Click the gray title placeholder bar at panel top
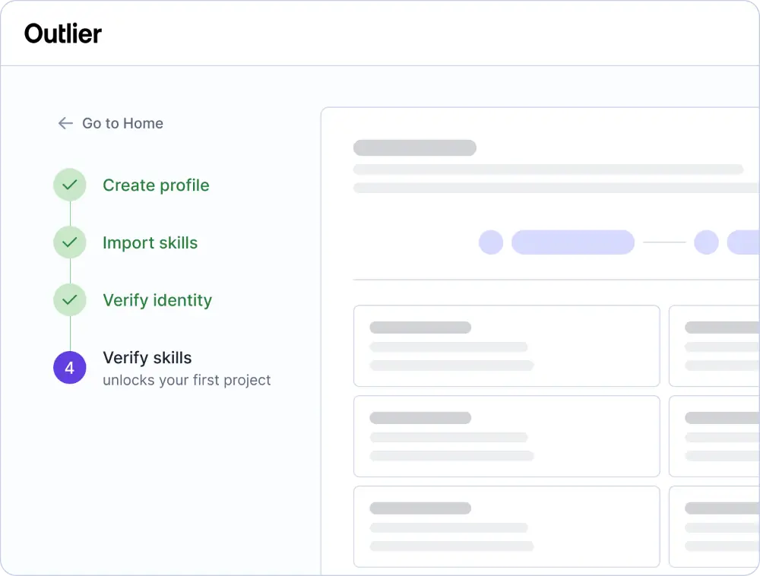The image size is (760, 576). click(x=415, y=147)
